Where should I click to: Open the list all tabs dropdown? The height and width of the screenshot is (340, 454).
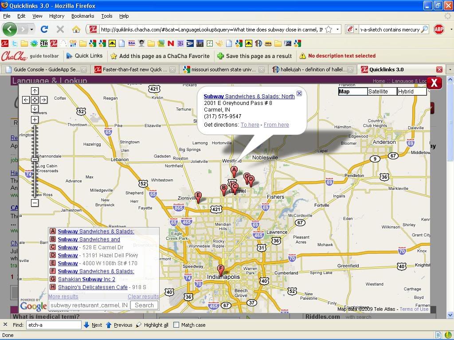450,70
